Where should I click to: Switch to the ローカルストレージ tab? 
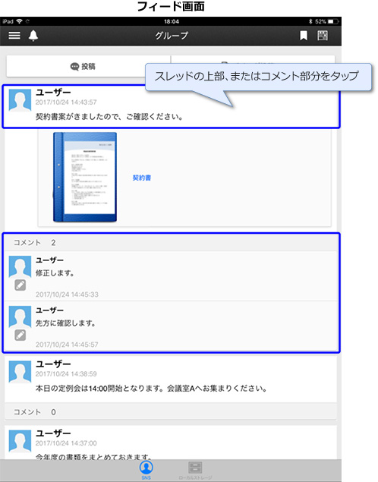[195, 471]
